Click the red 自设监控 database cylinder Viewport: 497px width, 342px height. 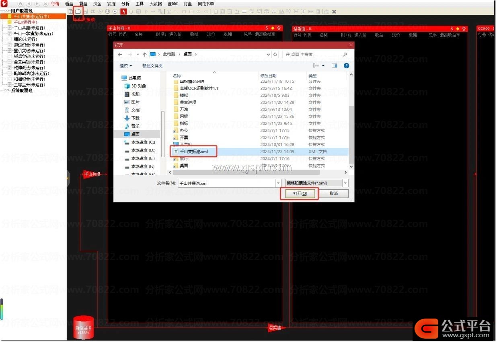pos(84,328)
